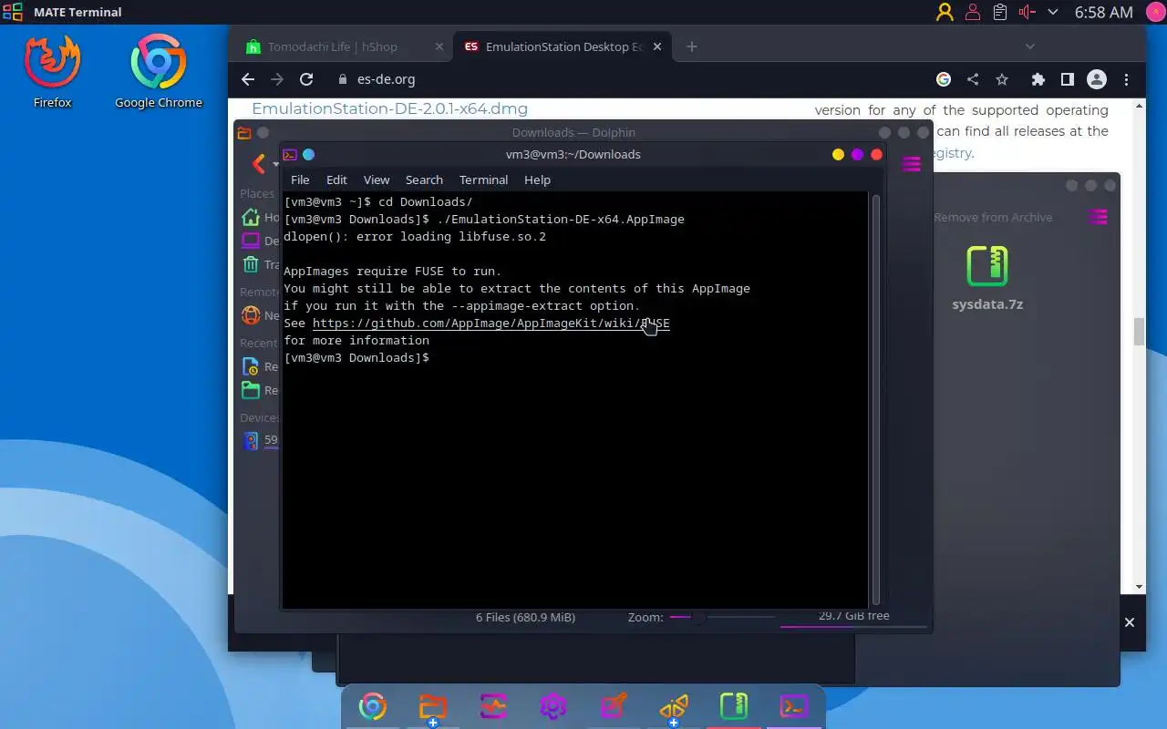1167x729 pixels.
Task: Focus the es-de.org address bar
Action: (629, 79)
